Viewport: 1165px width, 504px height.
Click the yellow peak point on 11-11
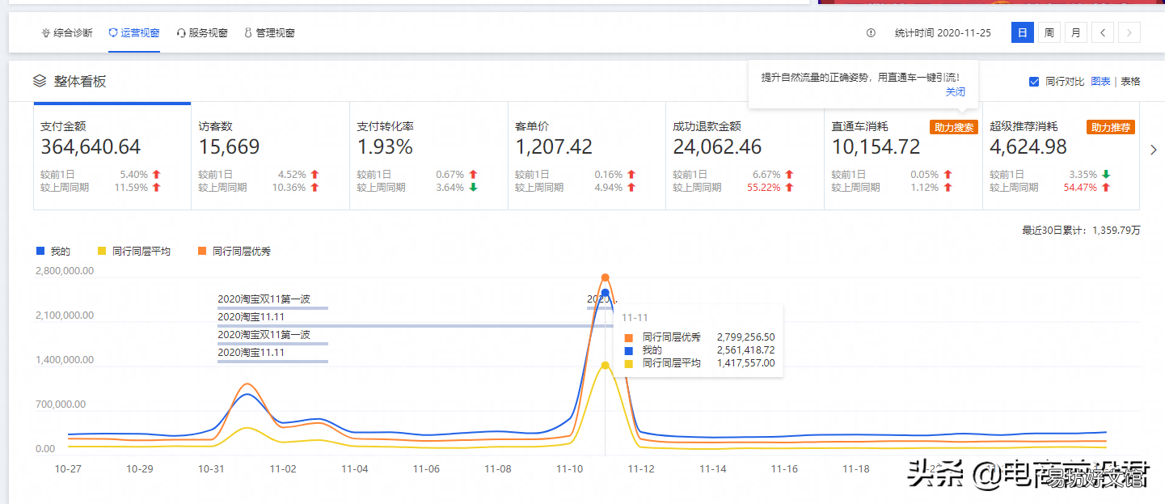click(605, 365)
